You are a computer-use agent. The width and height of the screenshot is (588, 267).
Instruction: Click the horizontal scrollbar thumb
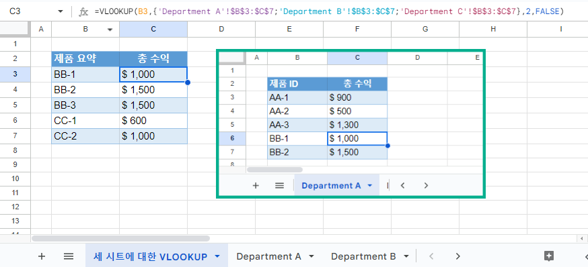coord(120,238)
